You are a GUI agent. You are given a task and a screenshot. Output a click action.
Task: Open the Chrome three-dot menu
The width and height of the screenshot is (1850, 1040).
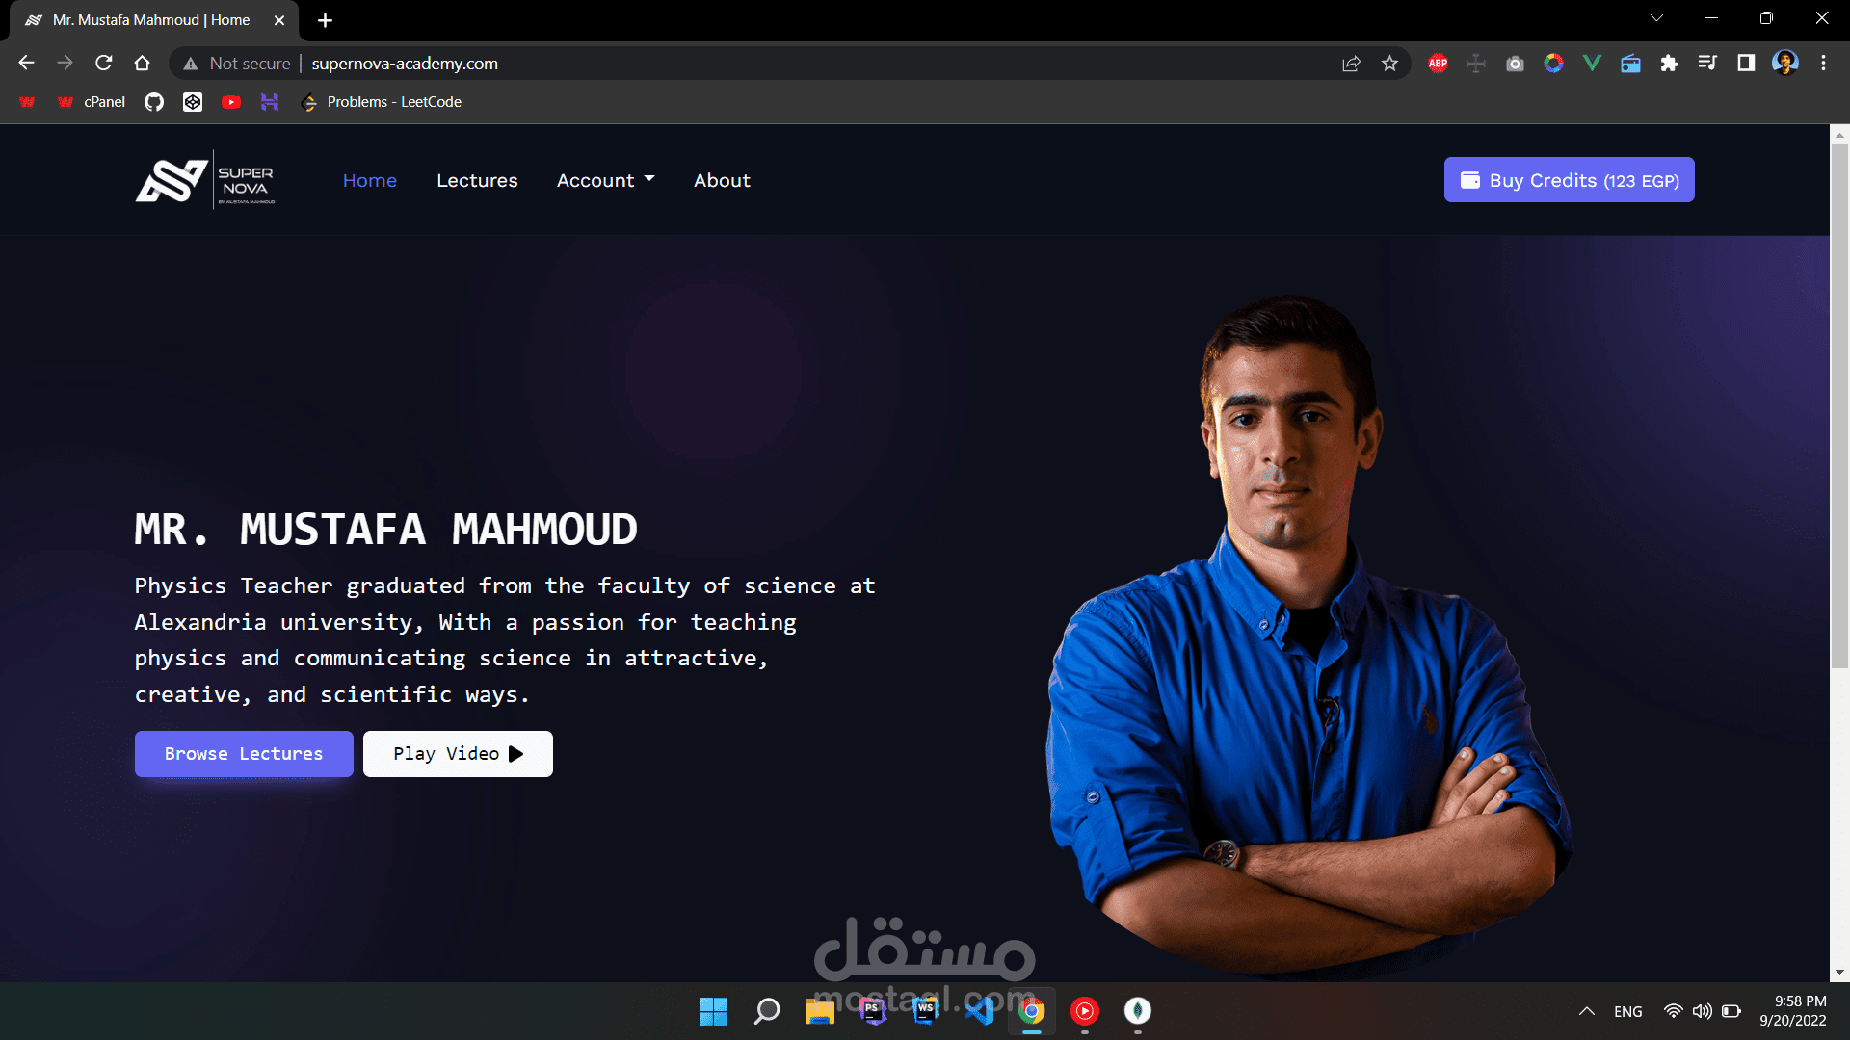1823,64
